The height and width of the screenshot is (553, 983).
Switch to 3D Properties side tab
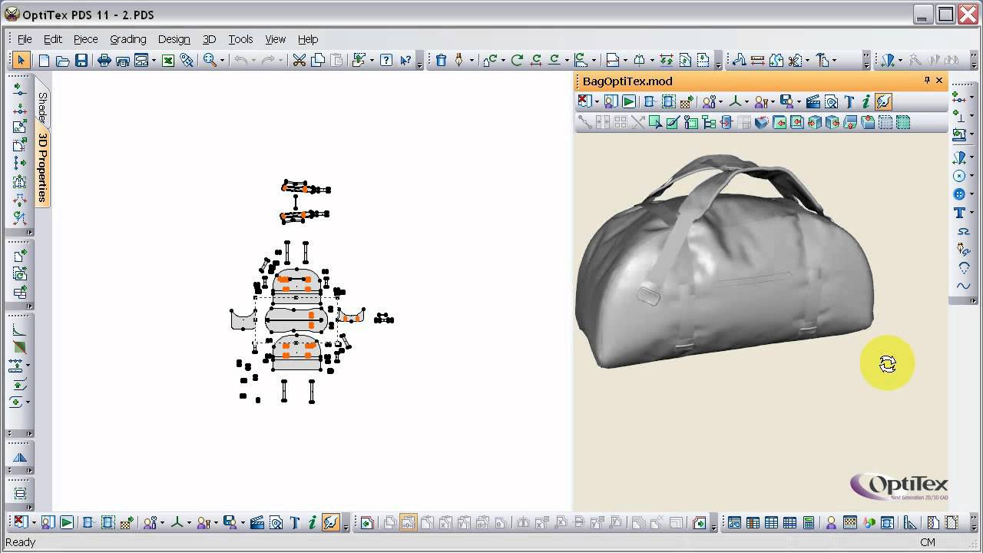click(x=42, y=167)
